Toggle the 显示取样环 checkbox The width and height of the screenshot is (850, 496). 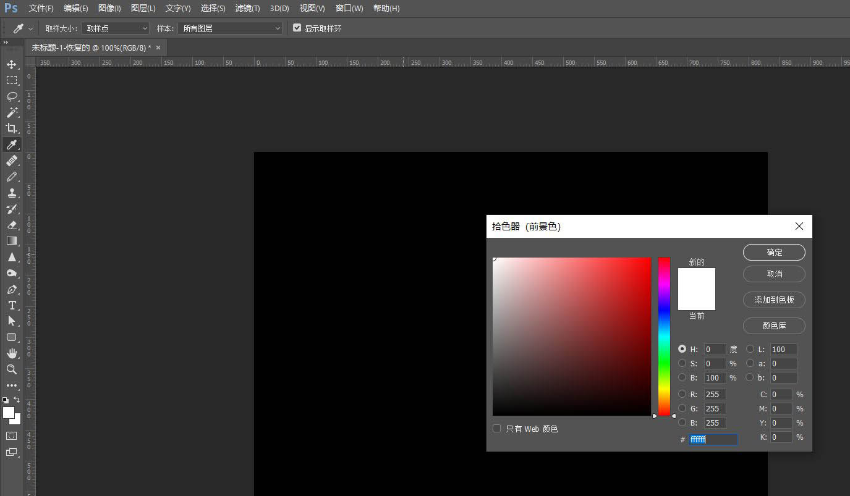[x=297, y=28]
